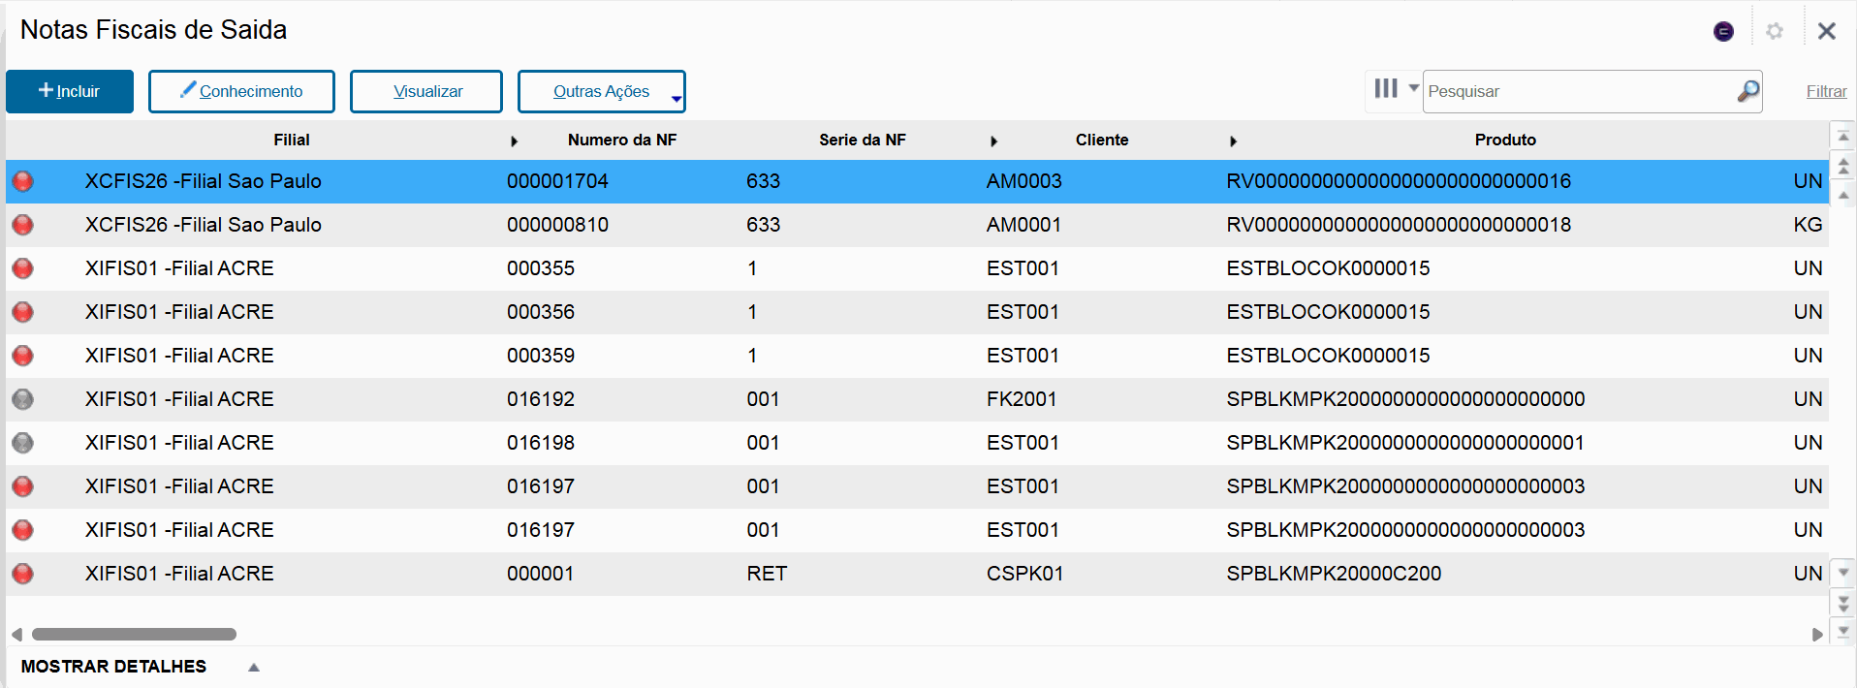Click the column layout bars icon
This screenshot has width=1857, height=688.
1386,89
